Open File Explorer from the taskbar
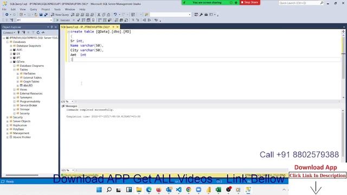The image size is (347, 195). pyautogui.click(x=139, y=190)
